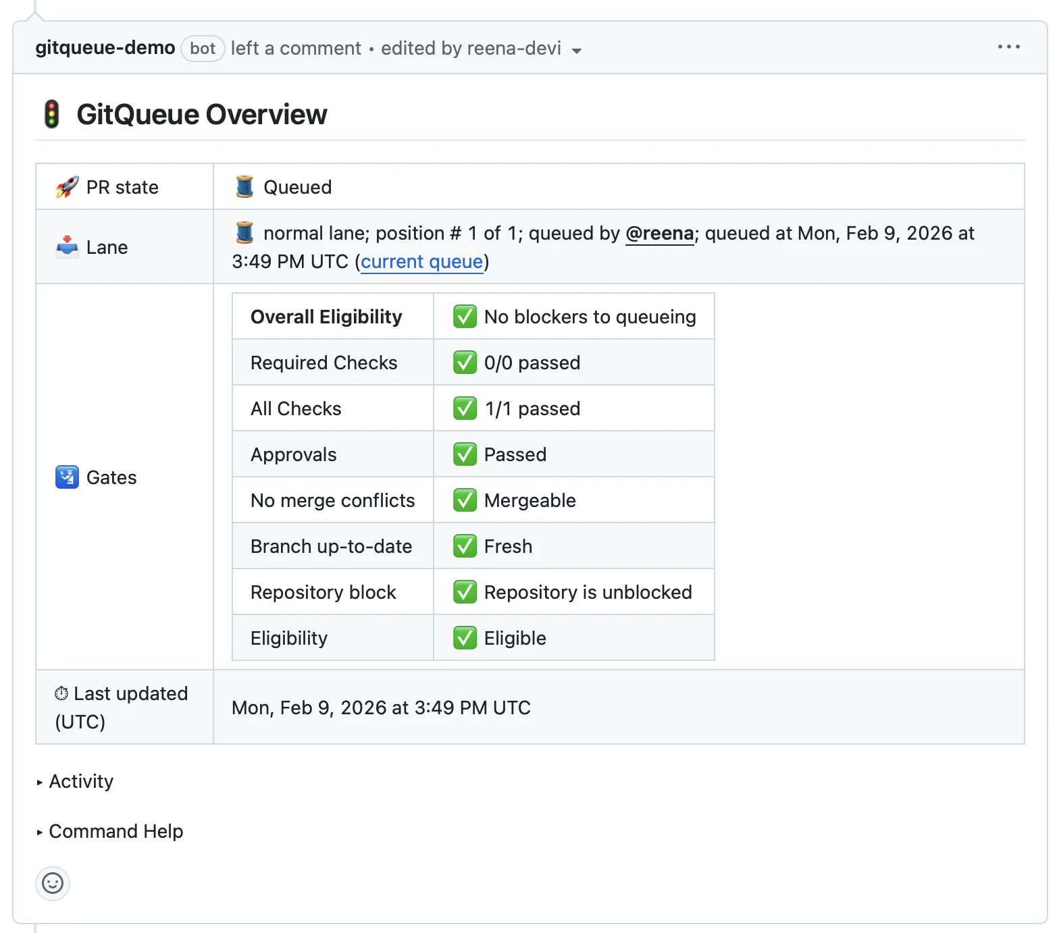Click the Branch up-to-date row label
This screenshot has height=933, width=1059.
pyautogui.click(x=331, y=546)
